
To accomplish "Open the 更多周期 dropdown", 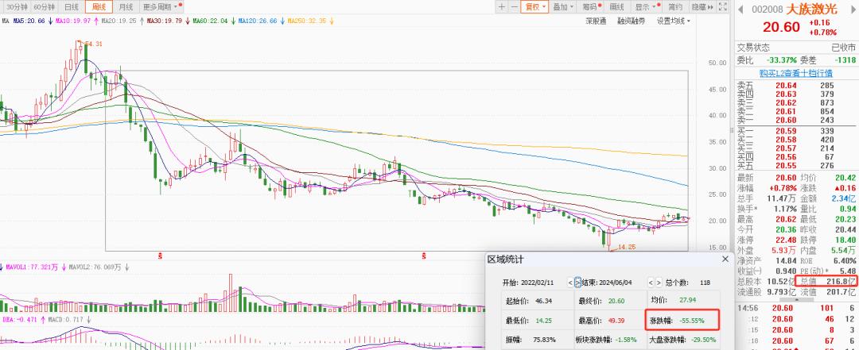I will click(159, 6).
